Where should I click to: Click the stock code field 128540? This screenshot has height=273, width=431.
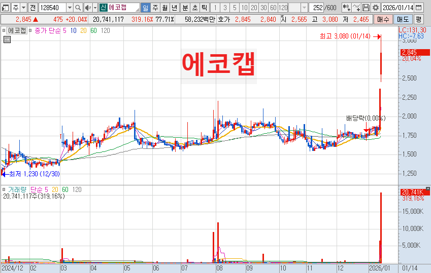point(52,8)
